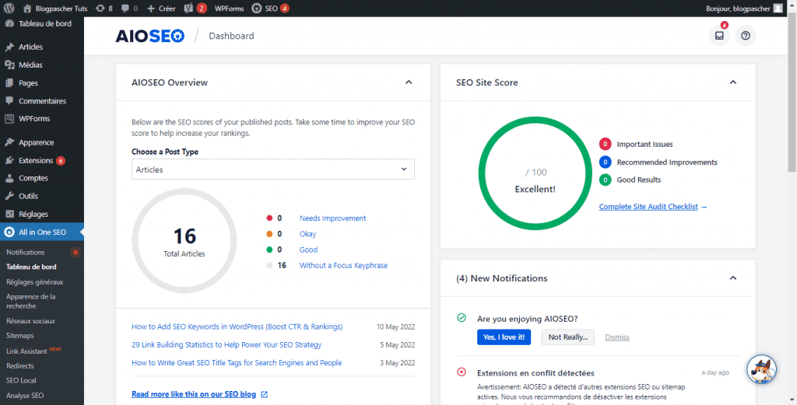Open Pages in the sidebar
Screen dimensions: 797x405
pos(42,82)
